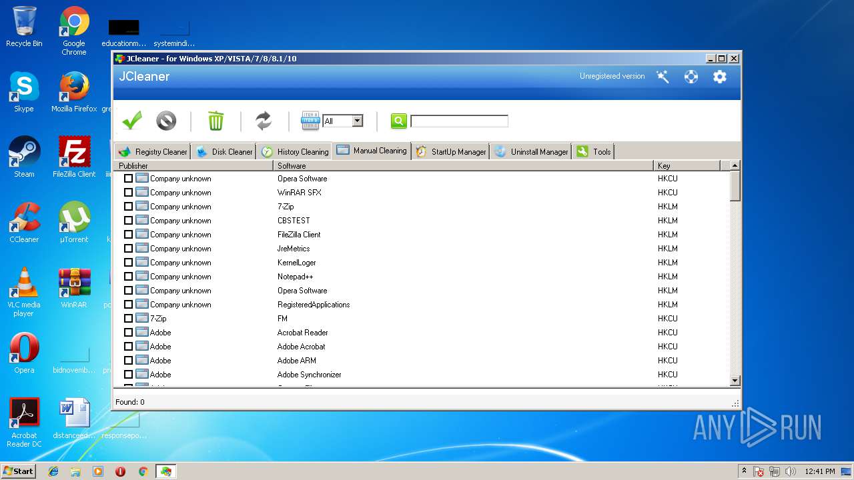This screenshot has height=480, width=854.
Task: Select the Adobe Synchronizer row
Action: point(422,375)
